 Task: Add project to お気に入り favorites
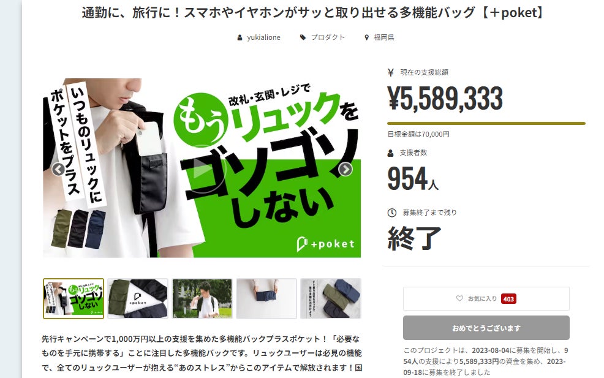pyautogui.click(x=486, y=298)
